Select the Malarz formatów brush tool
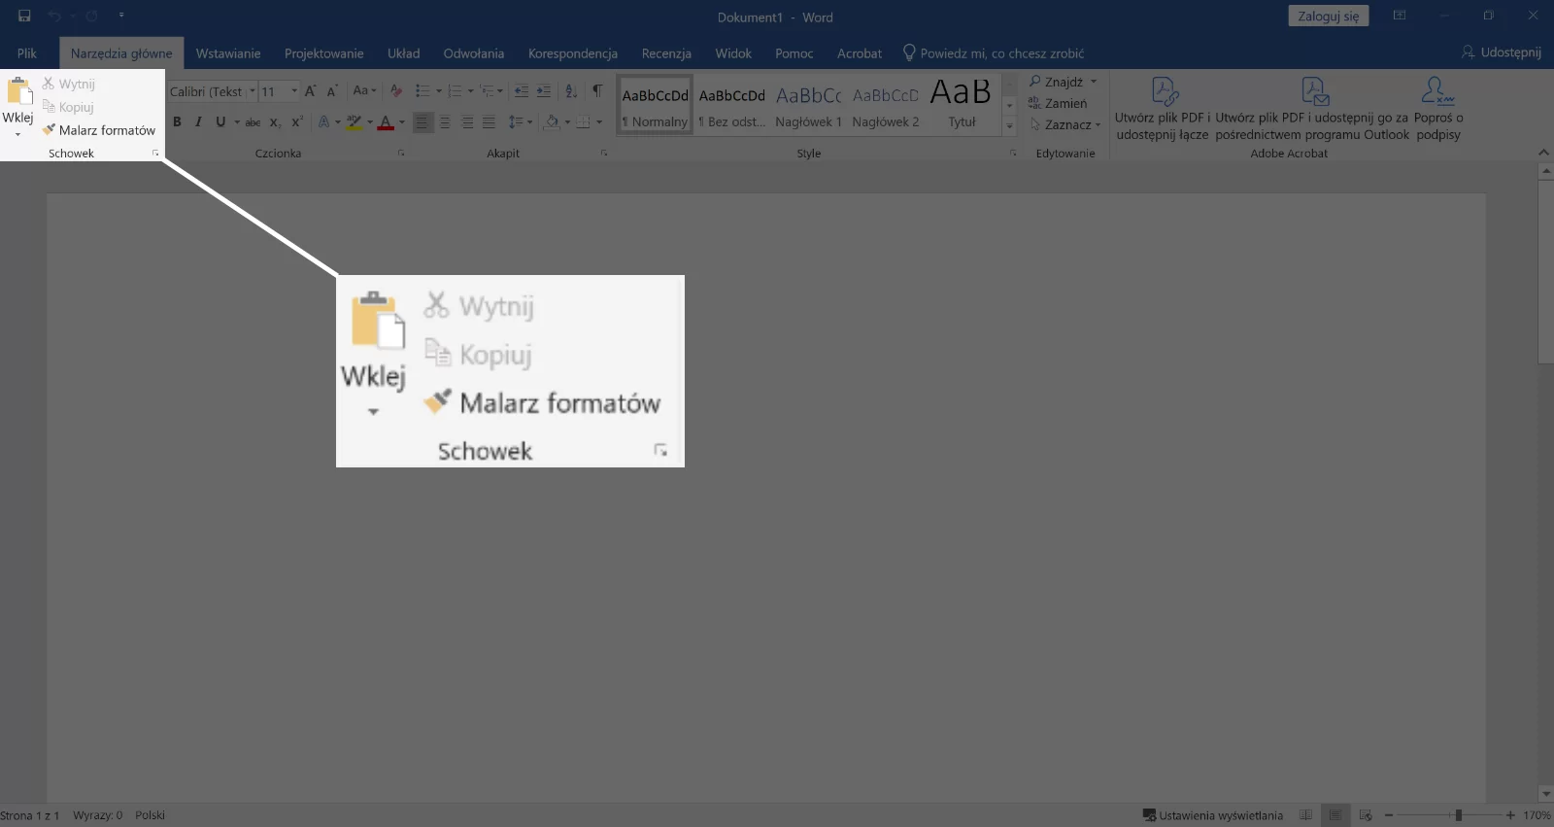 [98, 130]
